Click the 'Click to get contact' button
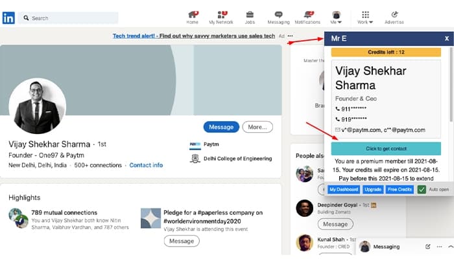The image size is (454, 259). pos(386,148)
